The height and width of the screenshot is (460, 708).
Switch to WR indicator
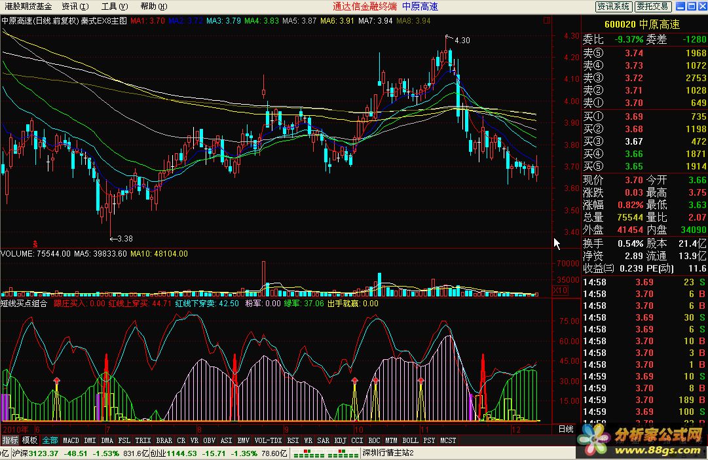308,440
